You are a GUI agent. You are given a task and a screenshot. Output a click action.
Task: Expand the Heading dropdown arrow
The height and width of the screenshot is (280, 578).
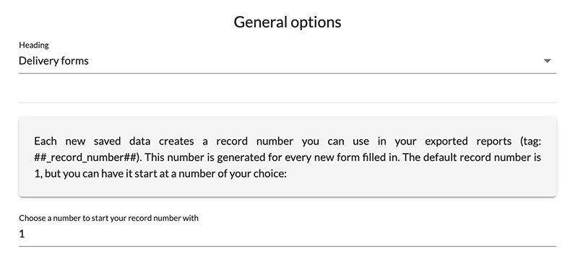pyautogui.click(x=547, y=61)
